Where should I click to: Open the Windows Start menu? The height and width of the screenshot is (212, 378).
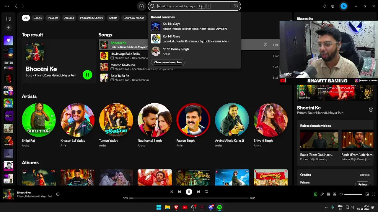[x=159, y=207]
